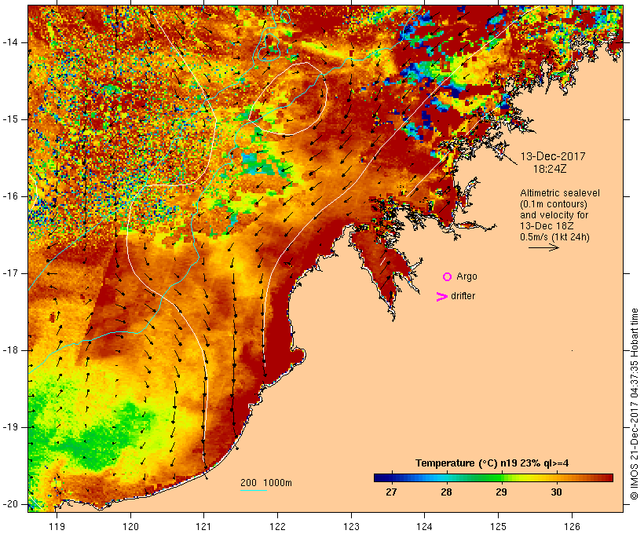Click the '28' colorbar tick value

coord(446,492)
